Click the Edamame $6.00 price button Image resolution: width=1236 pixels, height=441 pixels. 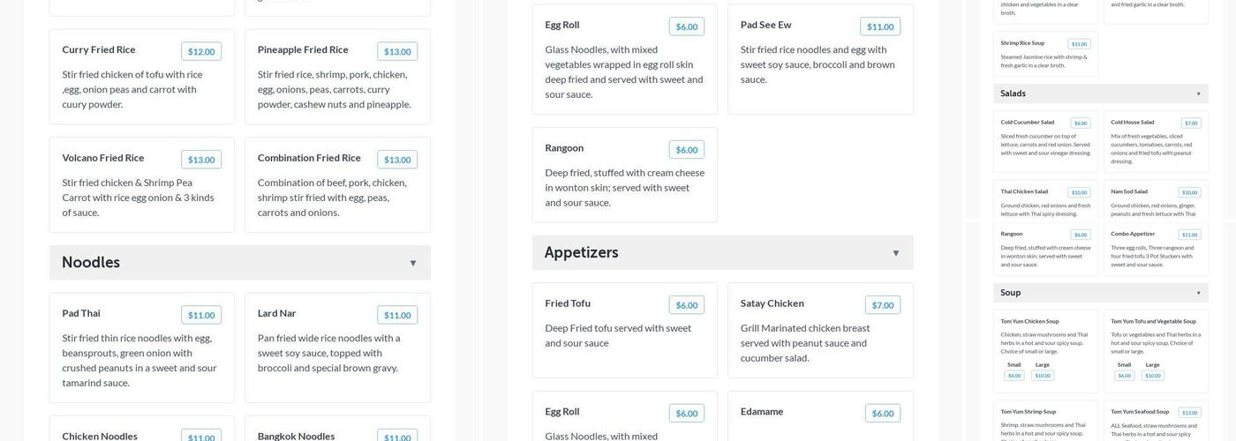tap(883, 414)
